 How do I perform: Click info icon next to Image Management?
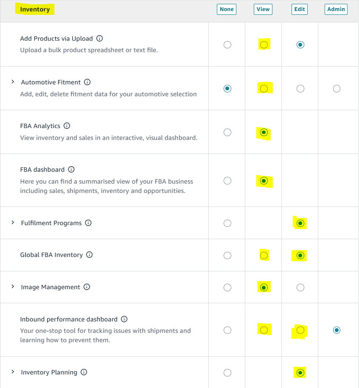coord(87,287)
